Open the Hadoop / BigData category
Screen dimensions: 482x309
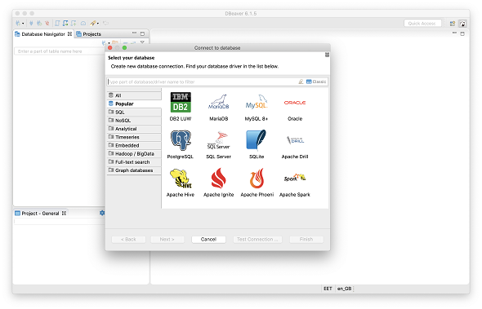pos(134,153)
